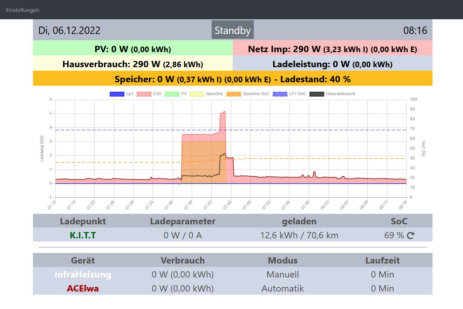Refresh the K.I.T.T SoC value
Image resolution: width=463 pixels, height=309 pixels.
click(410, 236)
